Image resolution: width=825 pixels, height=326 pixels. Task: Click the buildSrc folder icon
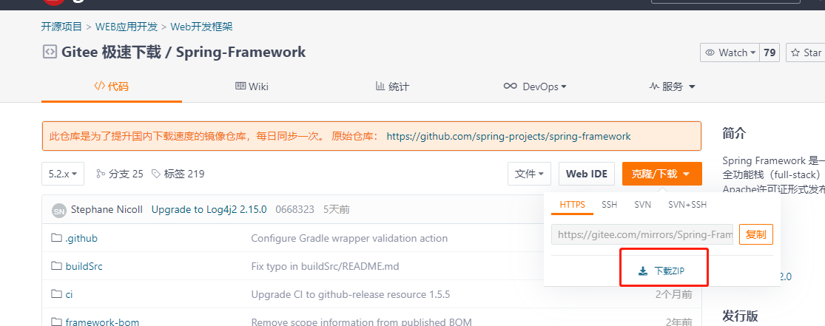click(x=56, y=266)
